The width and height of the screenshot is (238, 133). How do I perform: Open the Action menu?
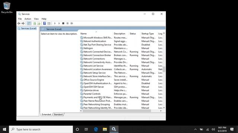[x=28, y=19]
